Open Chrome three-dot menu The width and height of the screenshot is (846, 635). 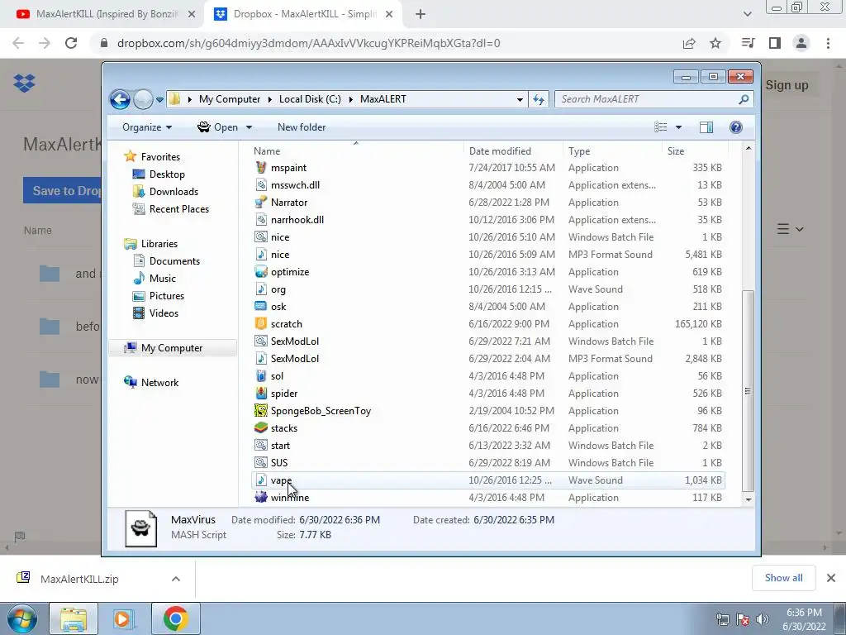tap(828, 43)
